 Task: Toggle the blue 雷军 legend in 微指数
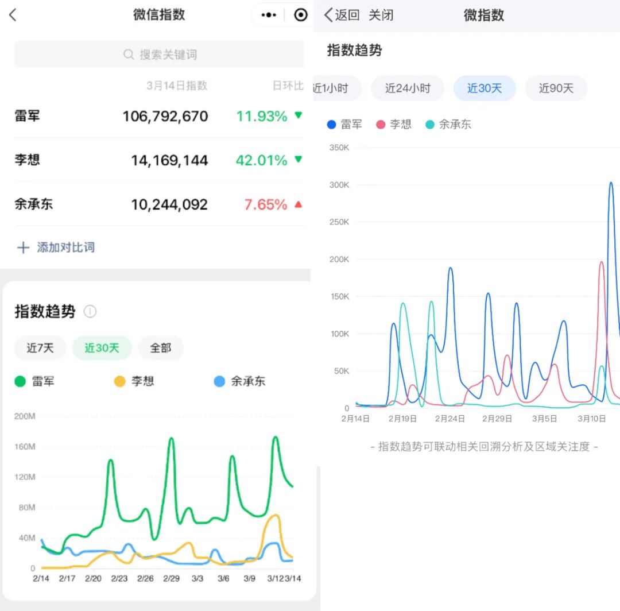point(344,125)
